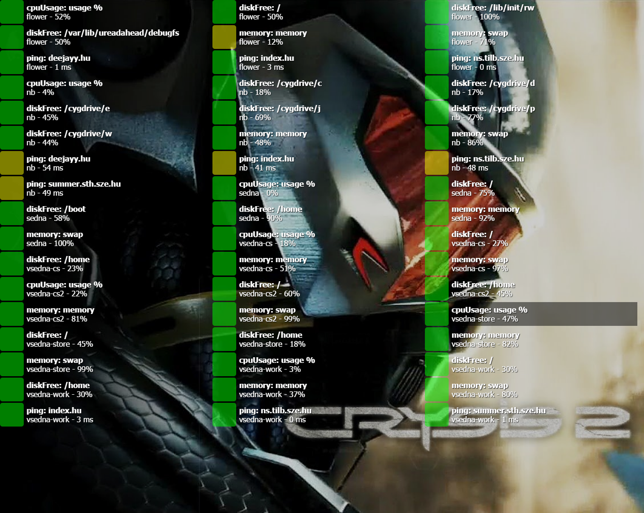Viewport: 644px width, 513px height.
Task: Select the status square for vsedna-work diskFree / 30%
Action: 437,364
